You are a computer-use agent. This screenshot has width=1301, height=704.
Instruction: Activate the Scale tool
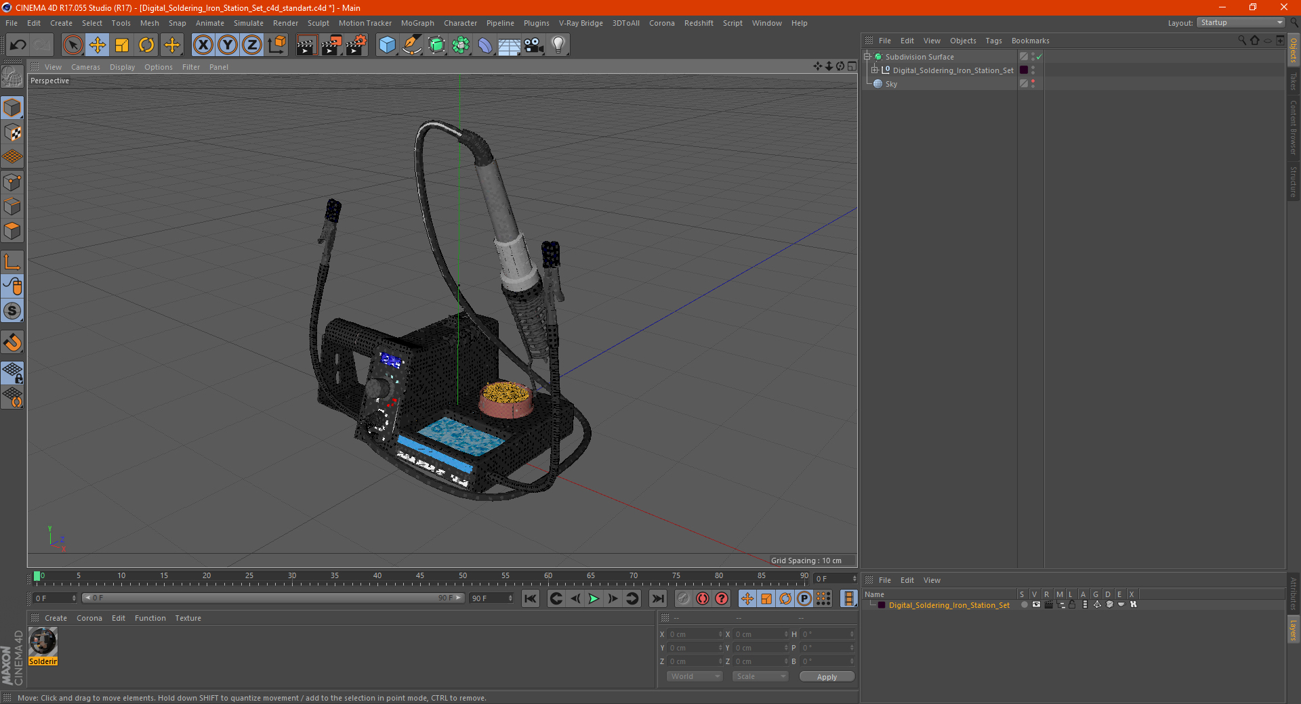(122, 45)
